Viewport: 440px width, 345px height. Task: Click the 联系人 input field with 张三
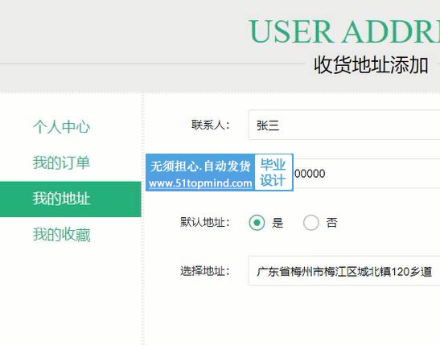pyautogui.click(x=344, y=125)
